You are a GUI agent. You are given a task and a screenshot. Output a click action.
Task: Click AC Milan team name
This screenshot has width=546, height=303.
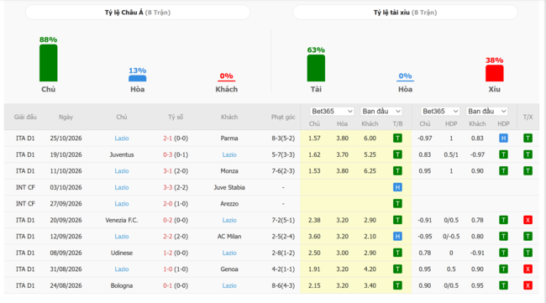coord(229,236)
